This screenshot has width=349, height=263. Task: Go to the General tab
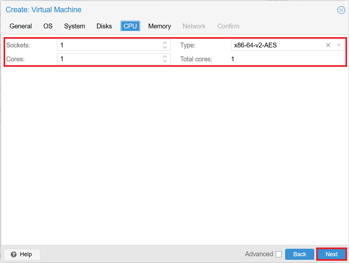pyautogui.click(x=21, y=26)
